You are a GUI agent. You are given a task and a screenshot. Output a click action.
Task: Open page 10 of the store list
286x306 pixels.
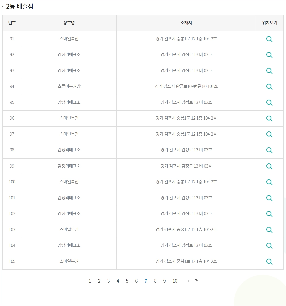click(175, 281)
